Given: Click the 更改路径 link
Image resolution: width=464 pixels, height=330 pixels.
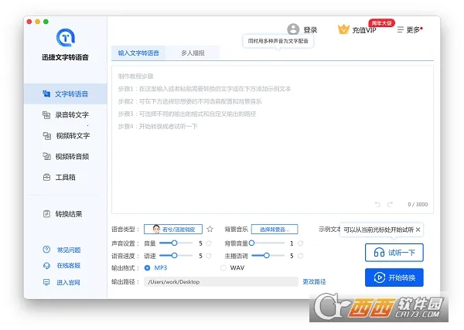Looking at the screenshot, I should [314, 281].
